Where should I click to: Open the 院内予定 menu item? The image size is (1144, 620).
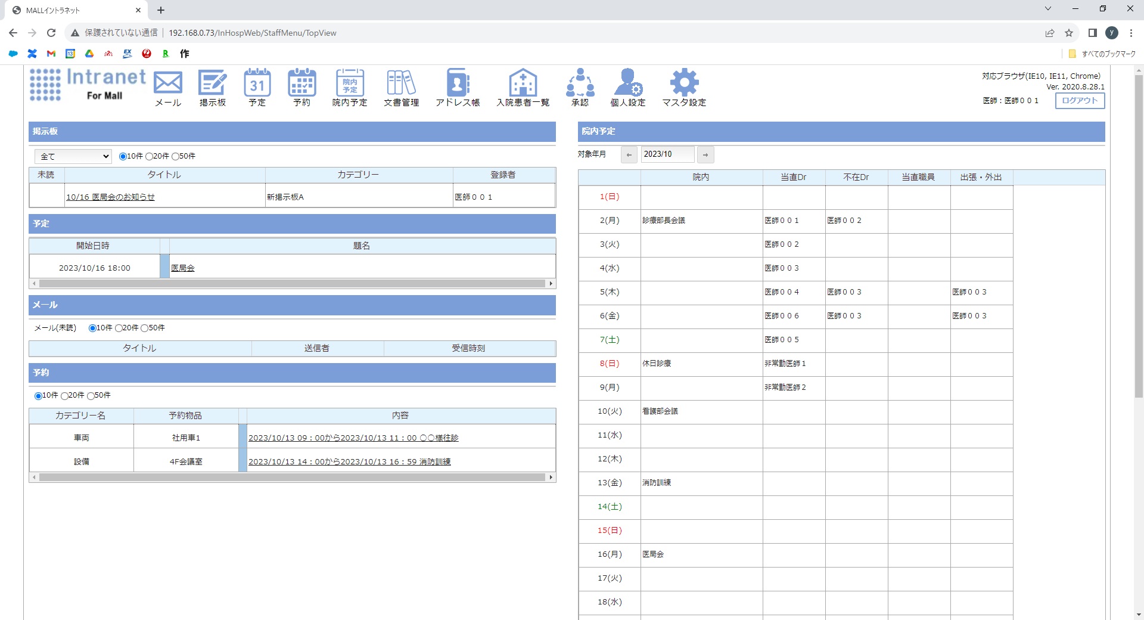(x=350, y=87)
